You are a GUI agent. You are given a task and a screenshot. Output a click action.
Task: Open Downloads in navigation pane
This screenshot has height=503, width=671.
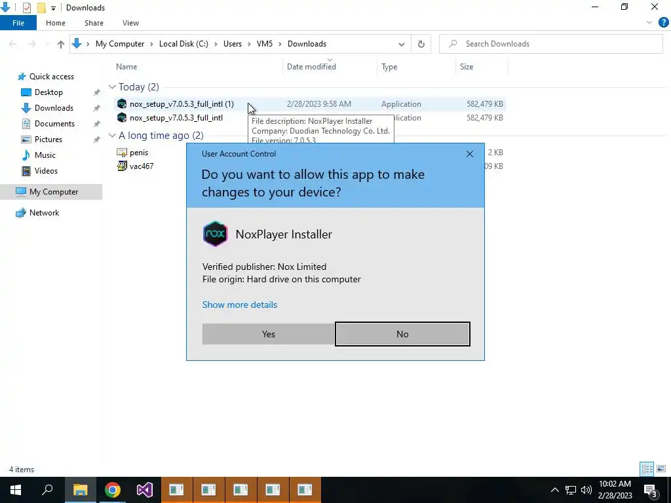pos(54,108)
